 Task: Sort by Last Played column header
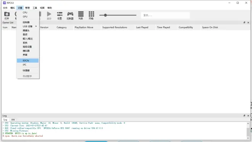(x=142, y=27)
